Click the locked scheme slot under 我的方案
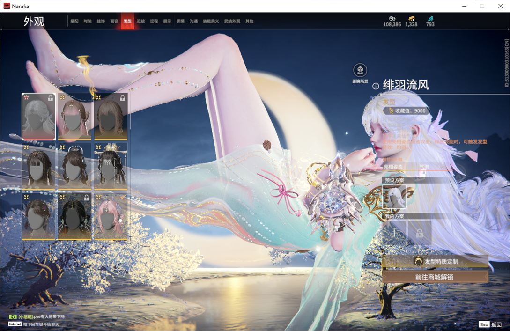510x331 pixels. click(x=420, y=233)
